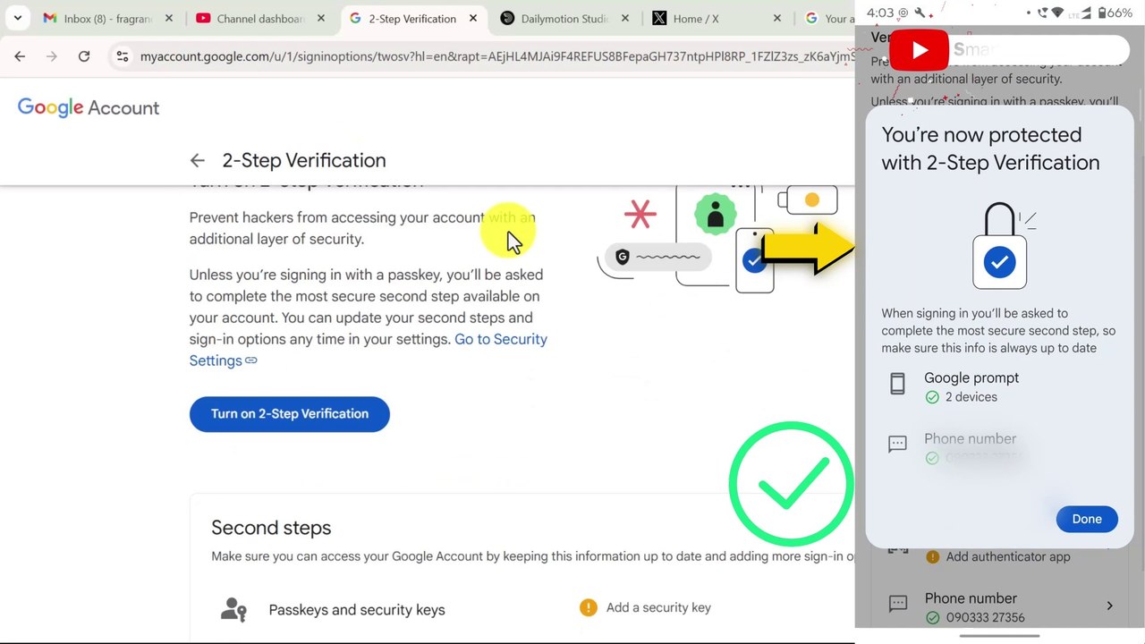Viewport: 1145px width, 644px height.
Task: Reload the page with the refresh icon
Action: pyautogui.click(x=84, y=56)
